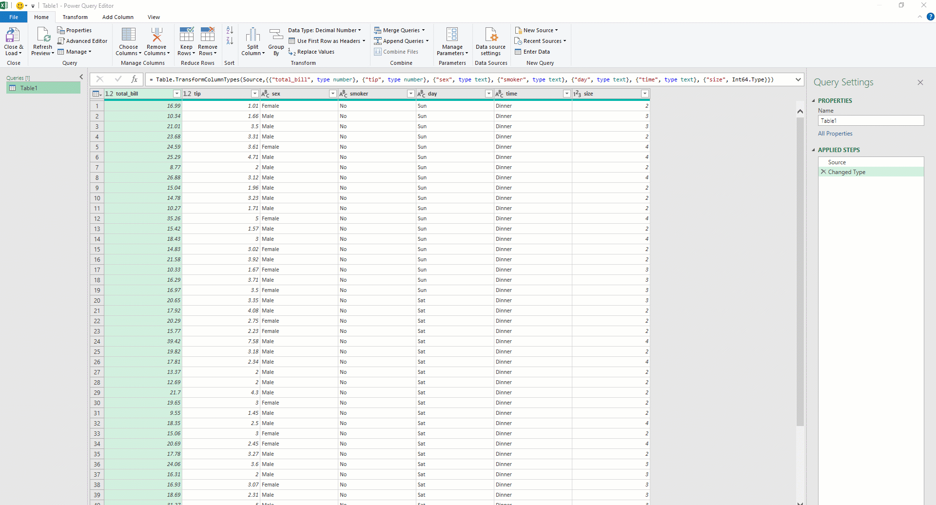Switch to the Add Column tab

(117, 17)
